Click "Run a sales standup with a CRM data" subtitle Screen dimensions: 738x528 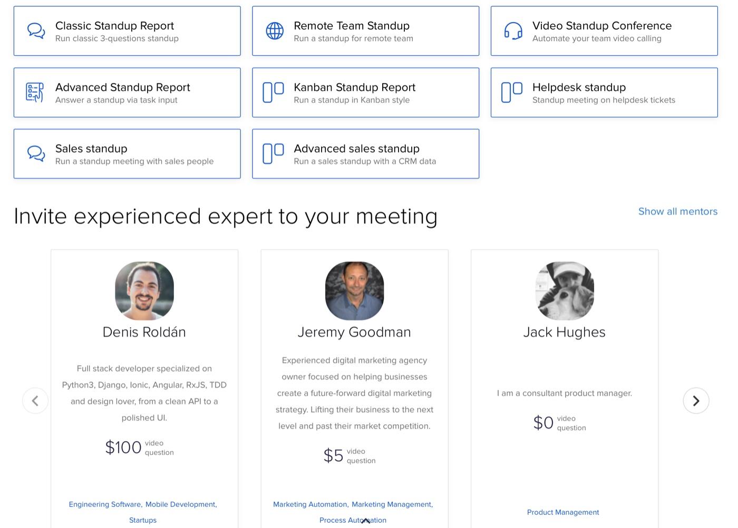tap(365, 161)
